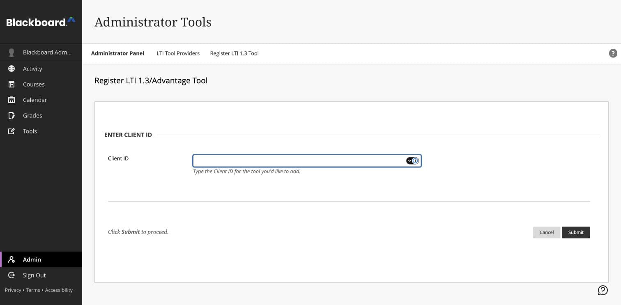Click the Register LTI 1.3/Advantage Tool heading
This screenshot has height=305, width=621.
(151, 80)
